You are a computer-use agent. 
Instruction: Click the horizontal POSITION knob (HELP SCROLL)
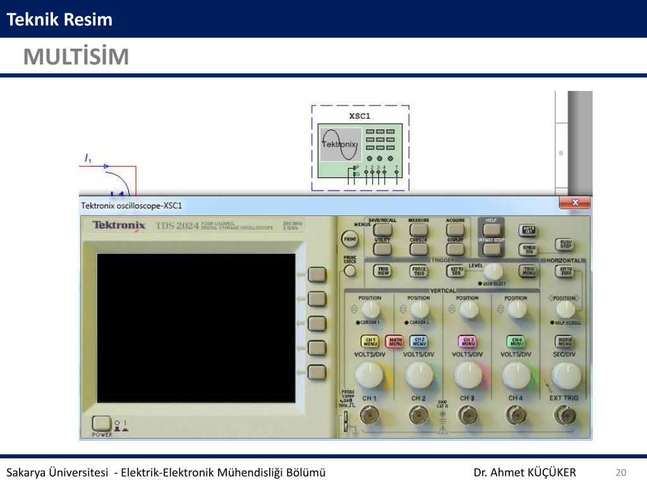[x=565, y=309]
